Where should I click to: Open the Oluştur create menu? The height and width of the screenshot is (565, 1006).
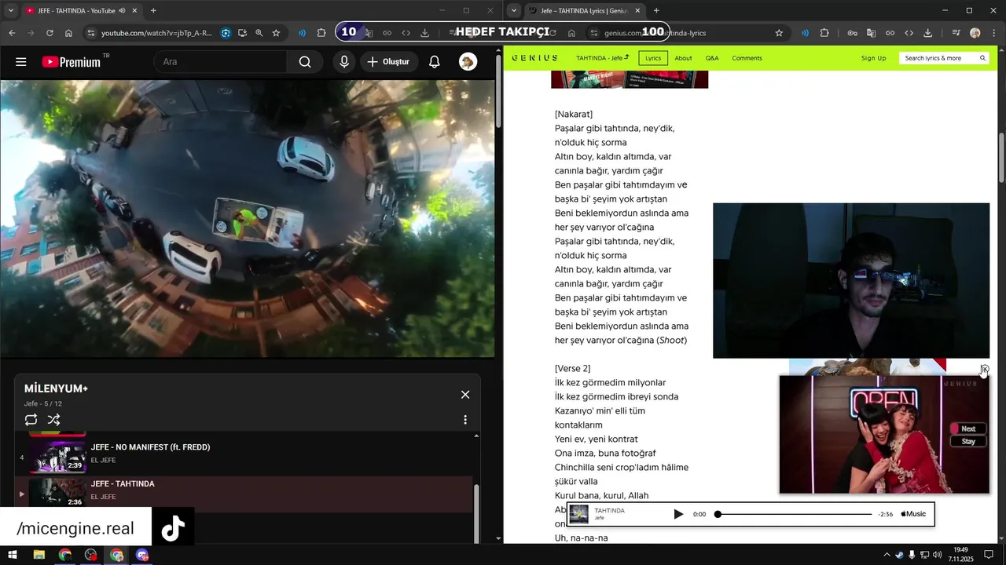click(388, 62)
